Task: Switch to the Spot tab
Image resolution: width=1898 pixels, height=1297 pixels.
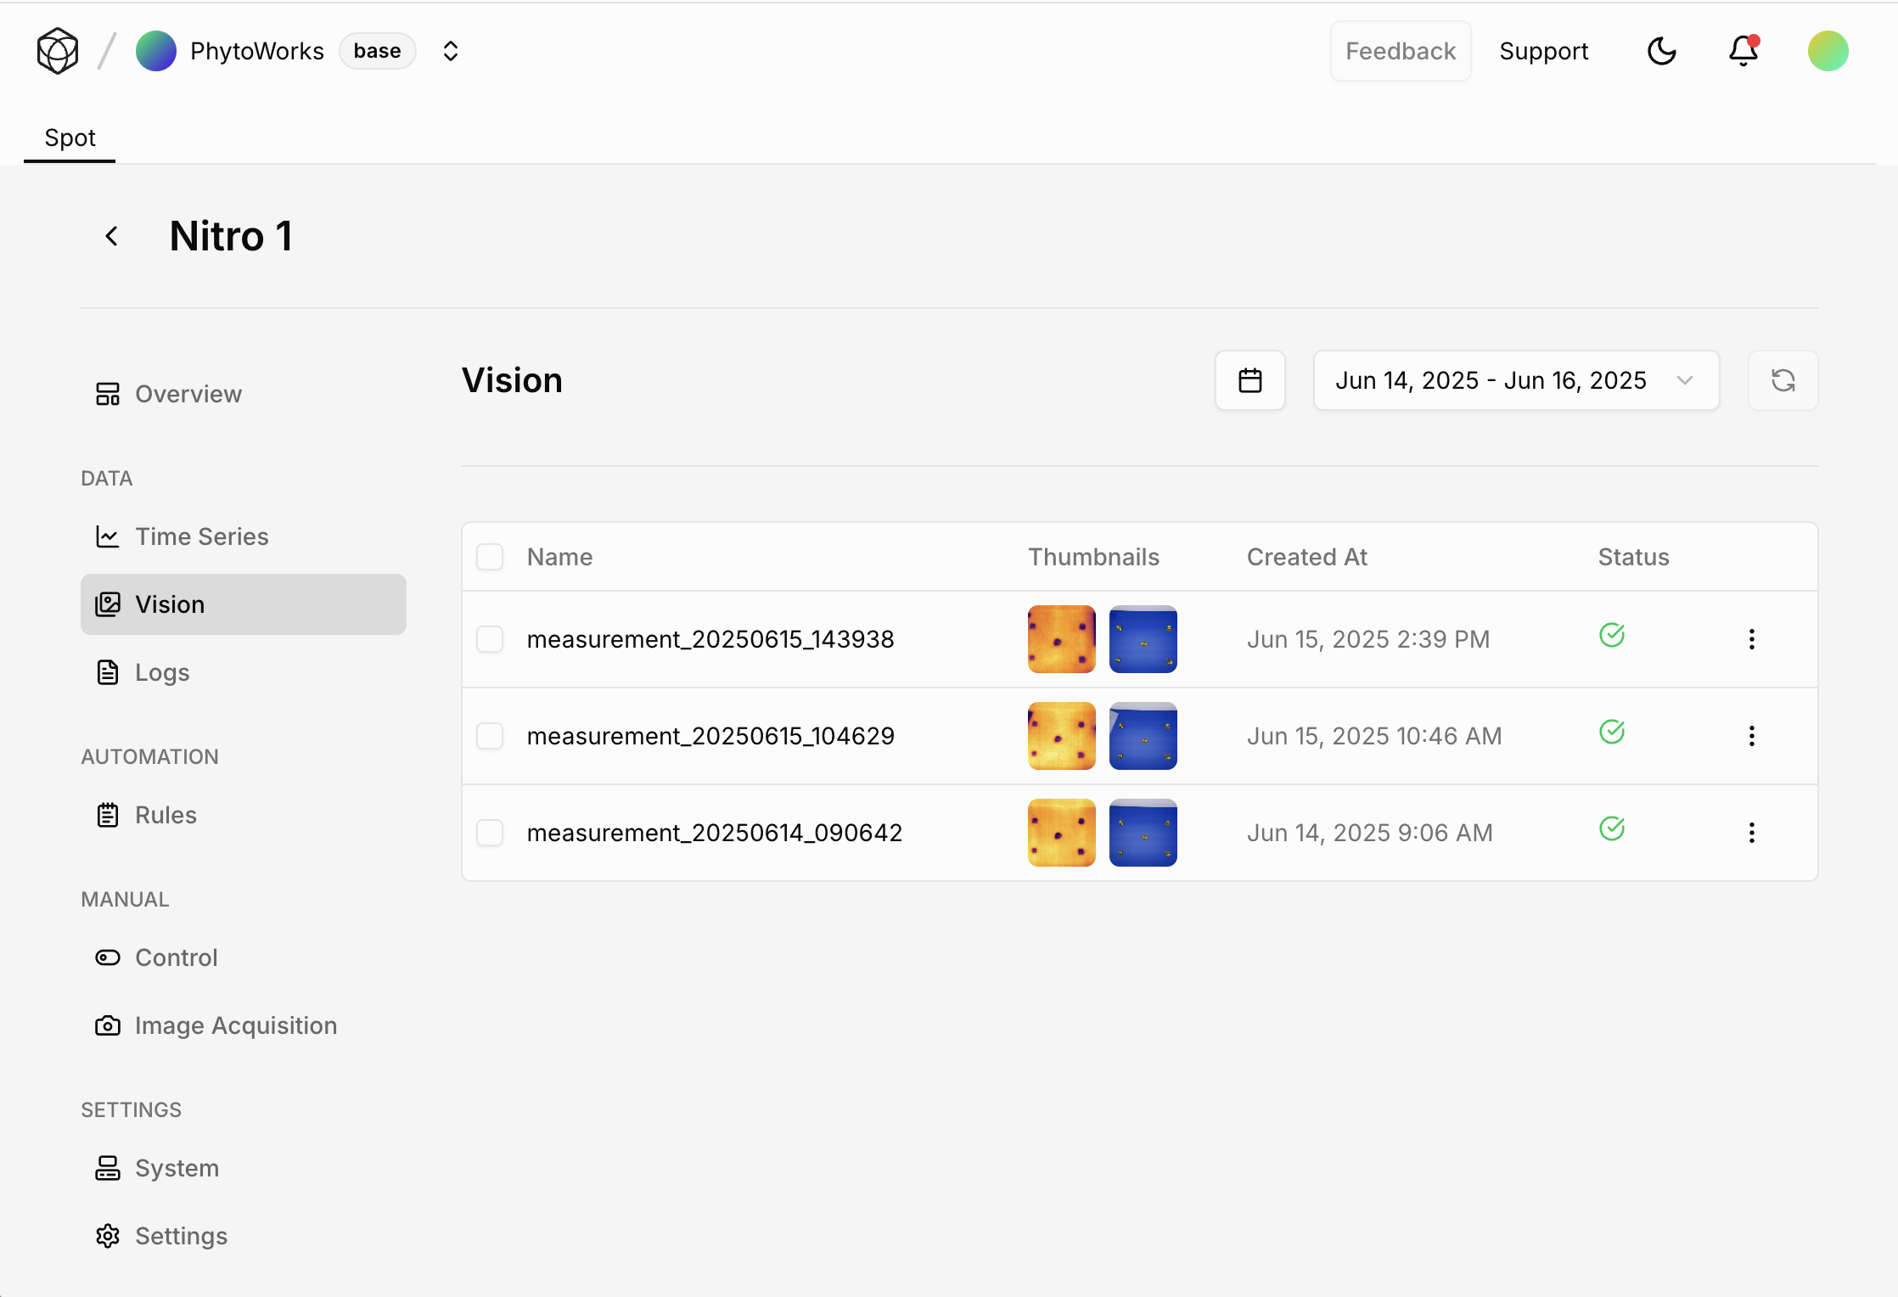Action: [x=70, y=138]
